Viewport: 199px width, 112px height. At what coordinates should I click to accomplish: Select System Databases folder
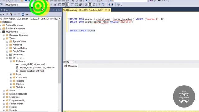click(x=14, y=25)
